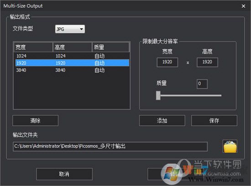Select the 3840 x 3840 row
The width and height of the screenshot is (251, 186).
tap(72, 70)
